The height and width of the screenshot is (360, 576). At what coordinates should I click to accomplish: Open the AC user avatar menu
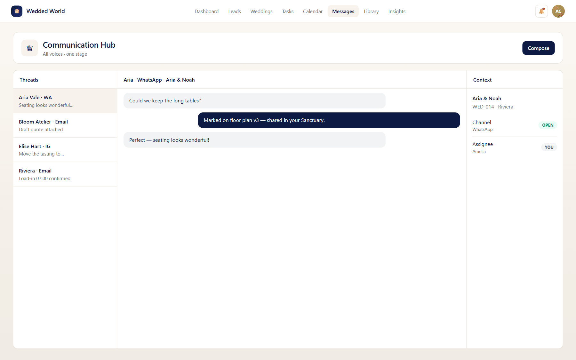click(x=558, y=11)
